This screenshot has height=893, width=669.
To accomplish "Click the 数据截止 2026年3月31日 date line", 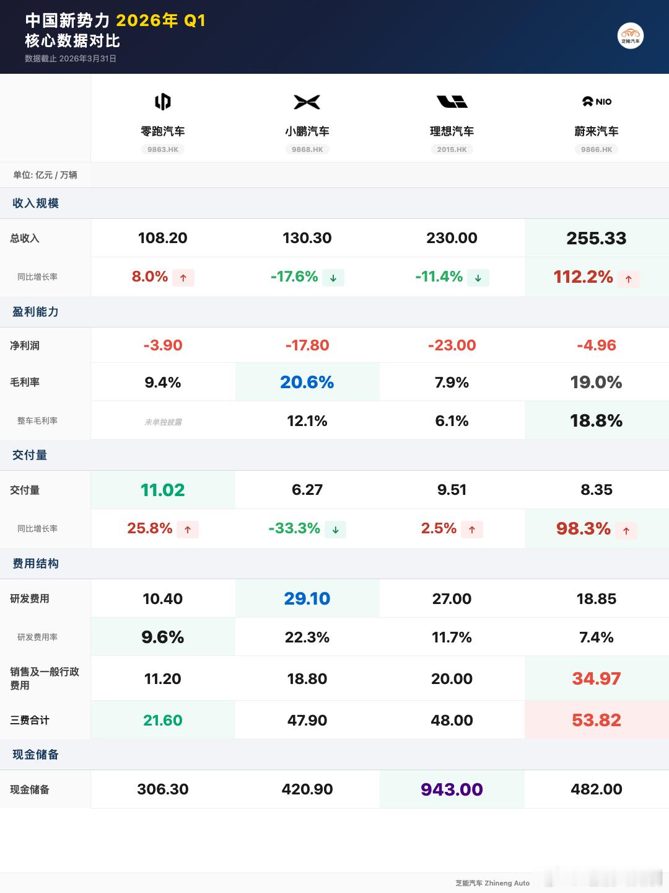I will click(71, 58).
